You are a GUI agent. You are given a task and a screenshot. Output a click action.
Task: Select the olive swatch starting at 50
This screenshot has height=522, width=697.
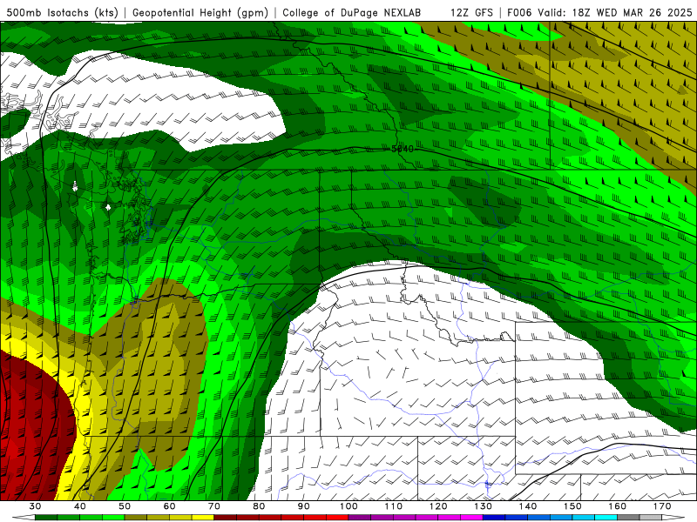coord(136,518)
